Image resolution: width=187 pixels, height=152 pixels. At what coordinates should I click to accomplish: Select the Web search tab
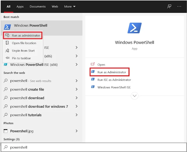click(55, 6)
